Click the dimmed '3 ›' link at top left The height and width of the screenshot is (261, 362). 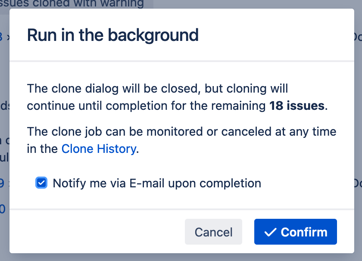point(3,37)
